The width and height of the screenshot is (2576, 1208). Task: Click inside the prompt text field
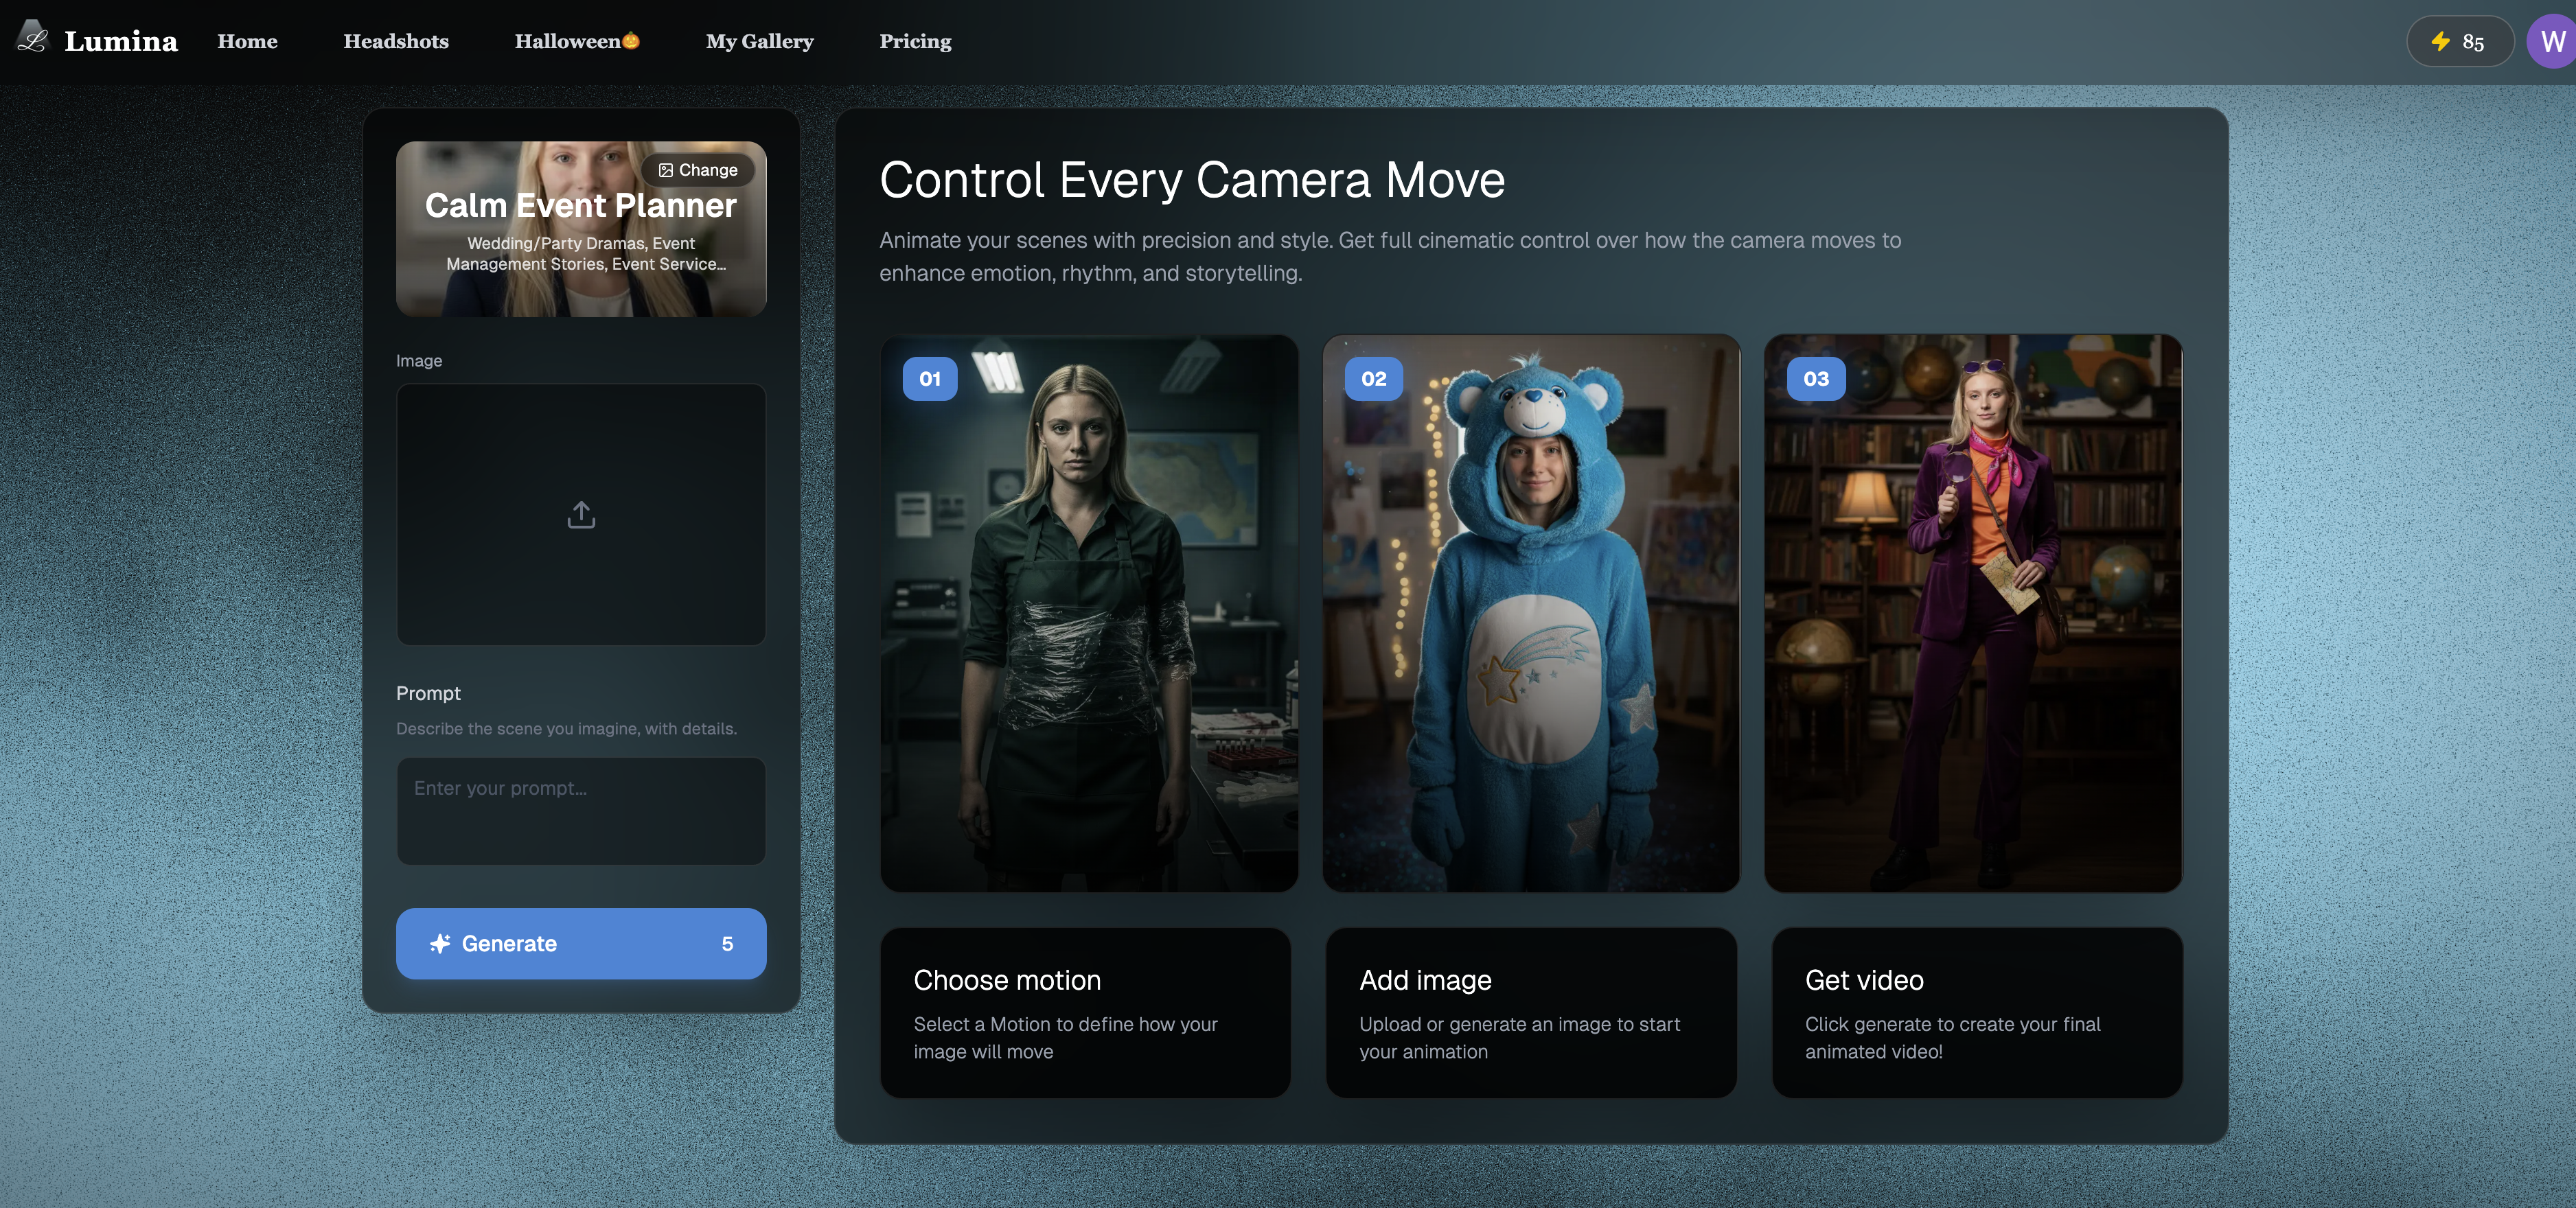pos(581,811)
